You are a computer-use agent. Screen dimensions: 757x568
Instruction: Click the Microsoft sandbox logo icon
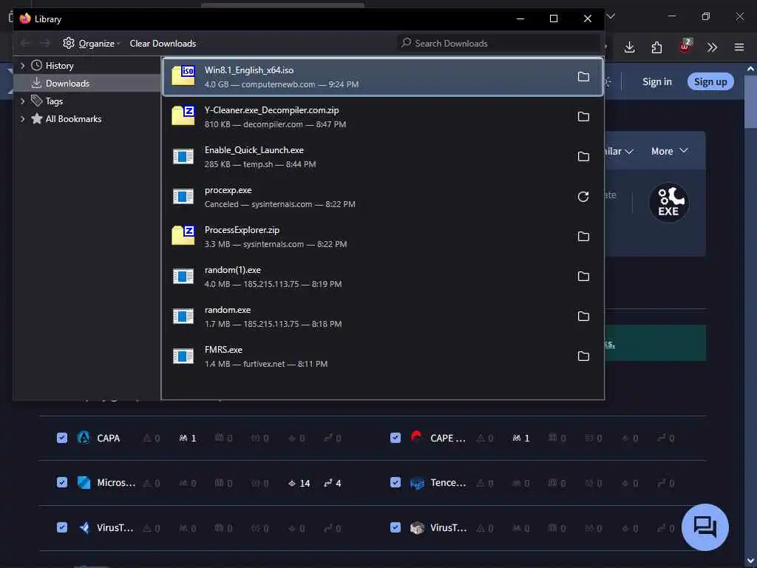pyautogui.click(x=84, y=482)
